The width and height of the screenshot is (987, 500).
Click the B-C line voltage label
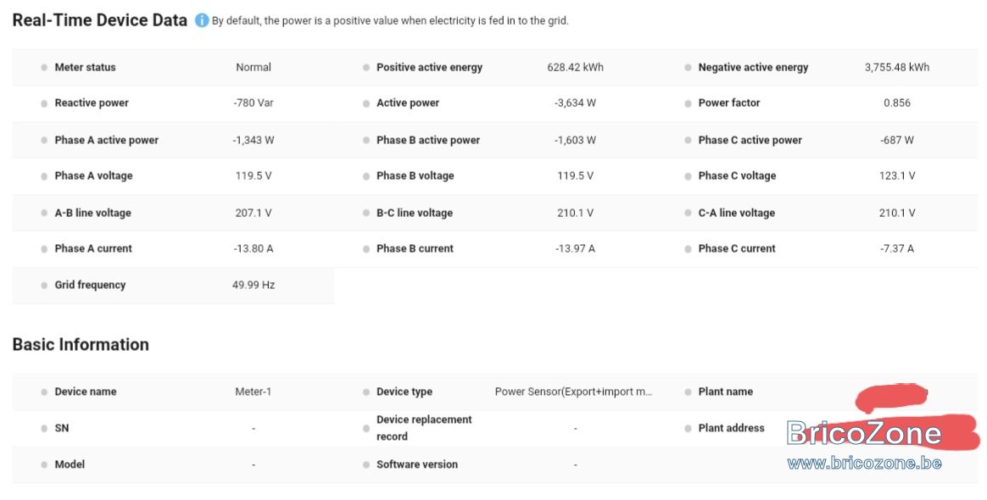coord(415,214)
